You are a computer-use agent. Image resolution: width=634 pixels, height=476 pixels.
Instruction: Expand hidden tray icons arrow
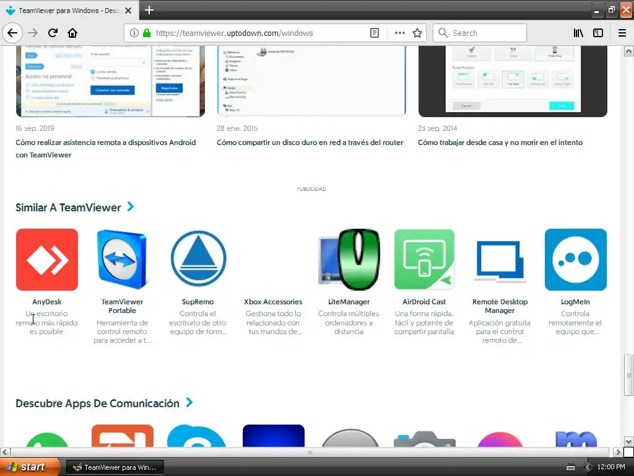tap(588, 467)
